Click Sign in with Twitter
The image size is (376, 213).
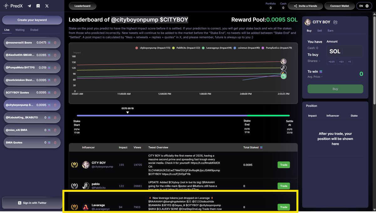coord(32,203)
